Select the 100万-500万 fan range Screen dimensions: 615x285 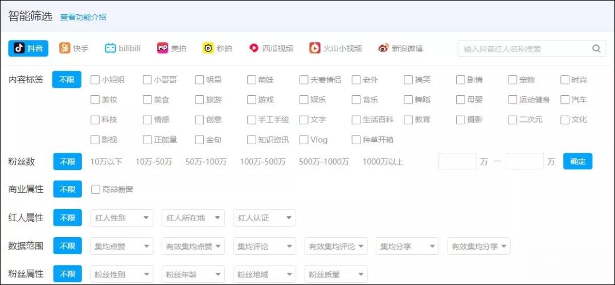pyautogui.click(x=263, y=162)
